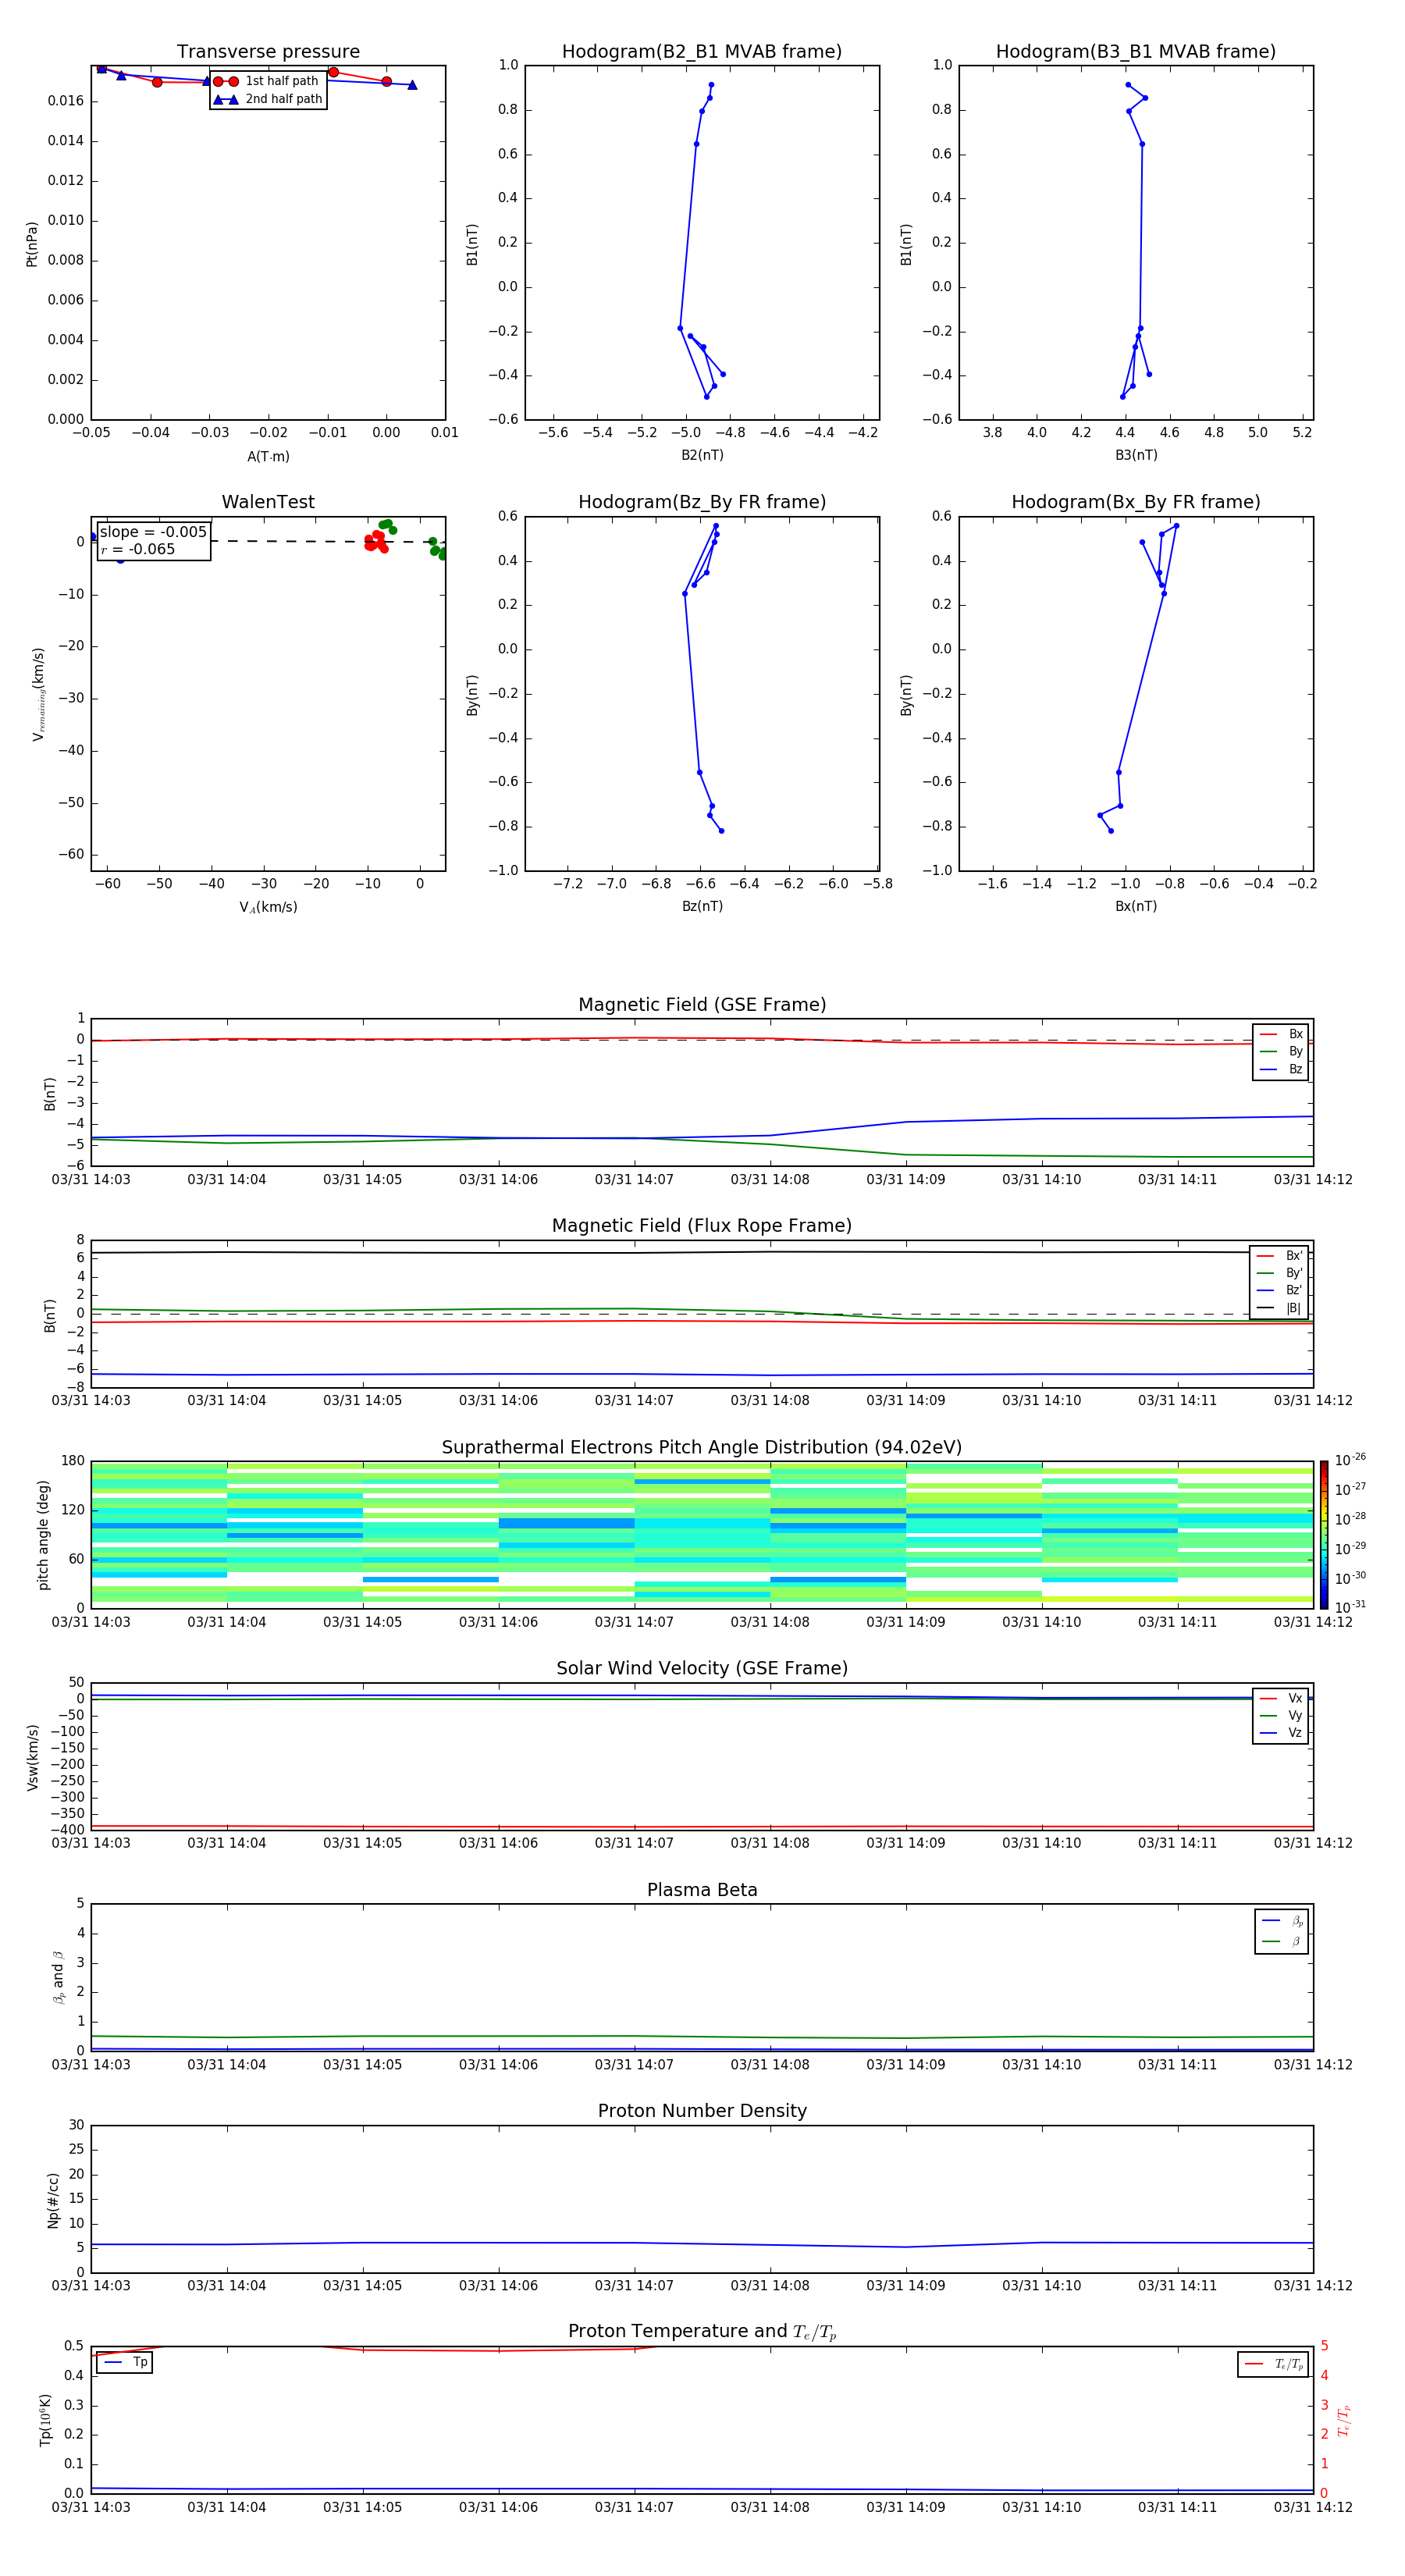Click the Hodogram(B2_B1 MVAB frame) title
1405x2576 pixels.
(x=701, y=52)
